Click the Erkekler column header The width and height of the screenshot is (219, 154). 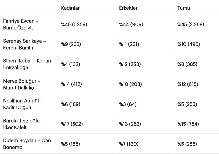click(x=128, y=8)
